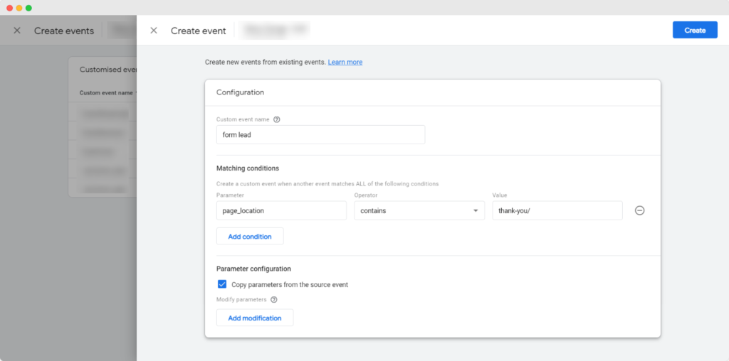Click the yellow macOS minimize button

click(19, 8)
